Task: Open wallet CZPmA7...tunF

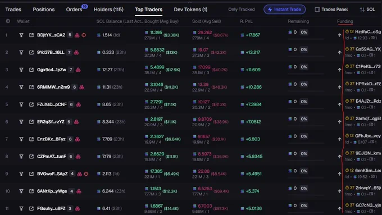Action: [52, 156]
